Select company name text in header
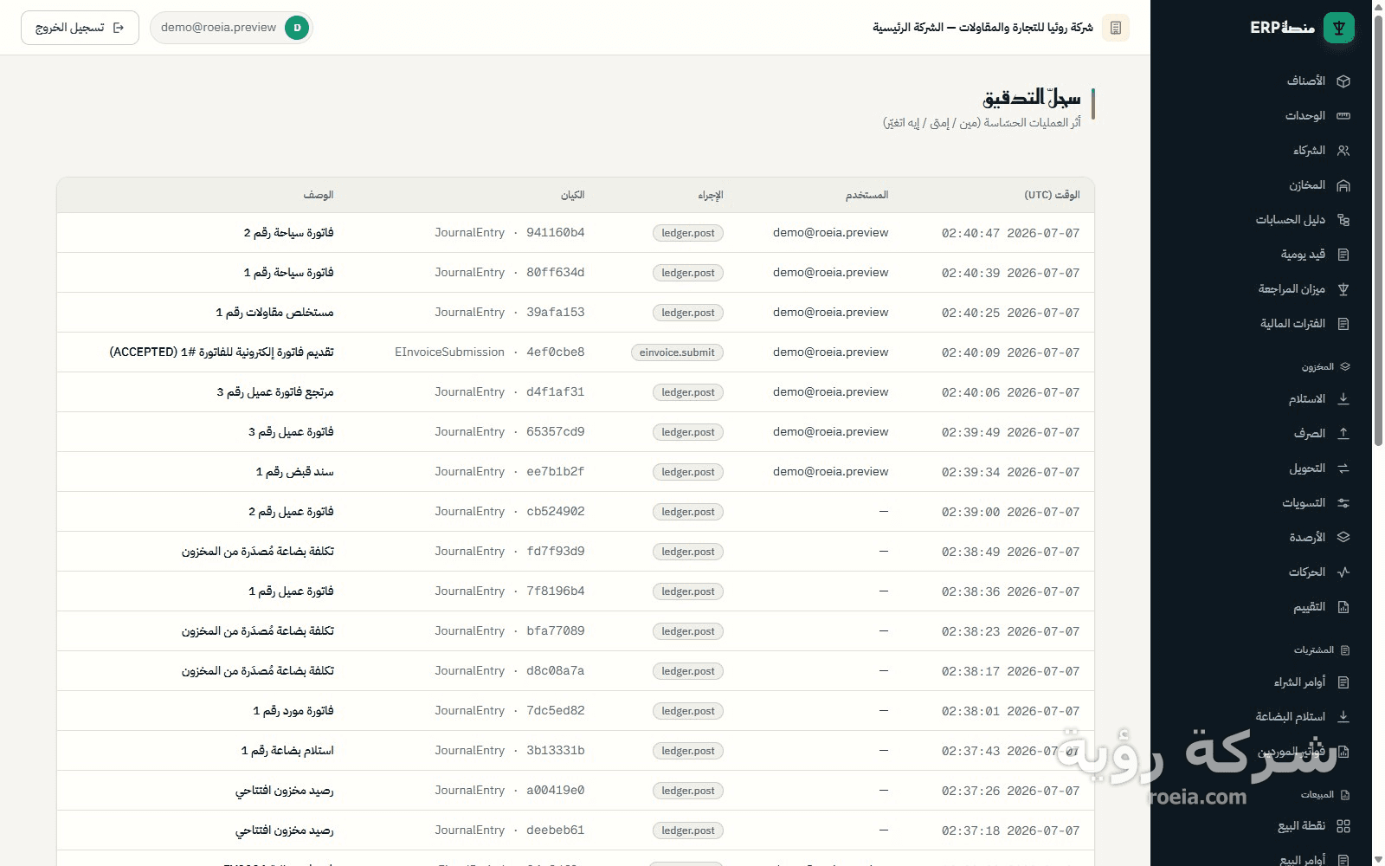The width and height of the screenshot is (1385, 866). tap(982, 28)
